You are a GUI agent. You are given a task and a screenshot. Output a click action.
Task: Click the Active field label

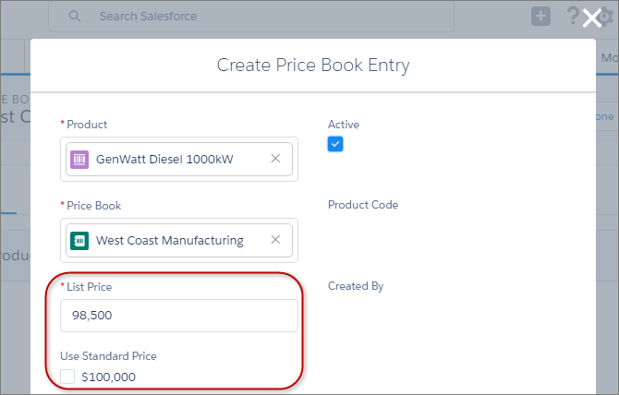click(x=344, y=125)
